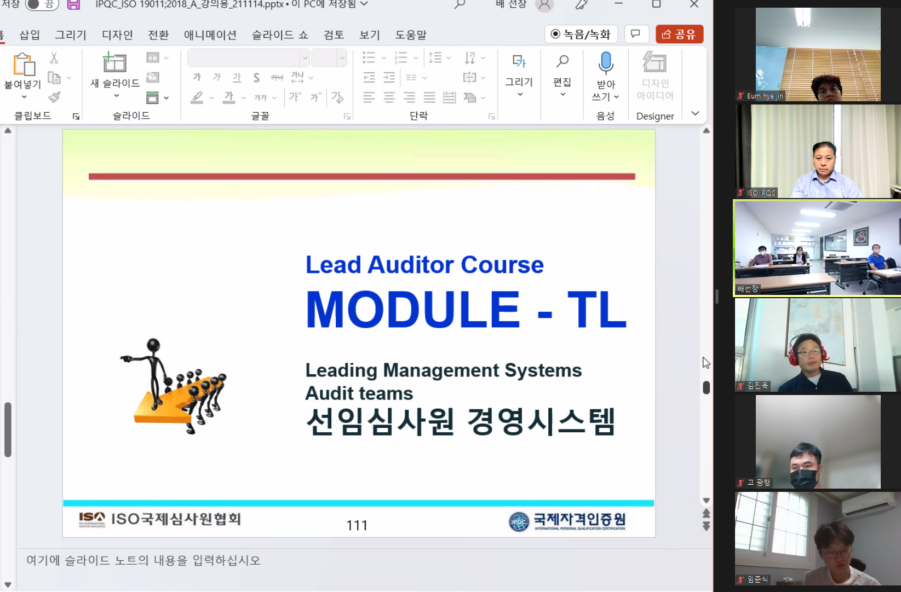Collapse the ribbon using the chevron arrow
Image resolution: width=901 pixels, height=592 pixels.
click(x=695, y=113)
